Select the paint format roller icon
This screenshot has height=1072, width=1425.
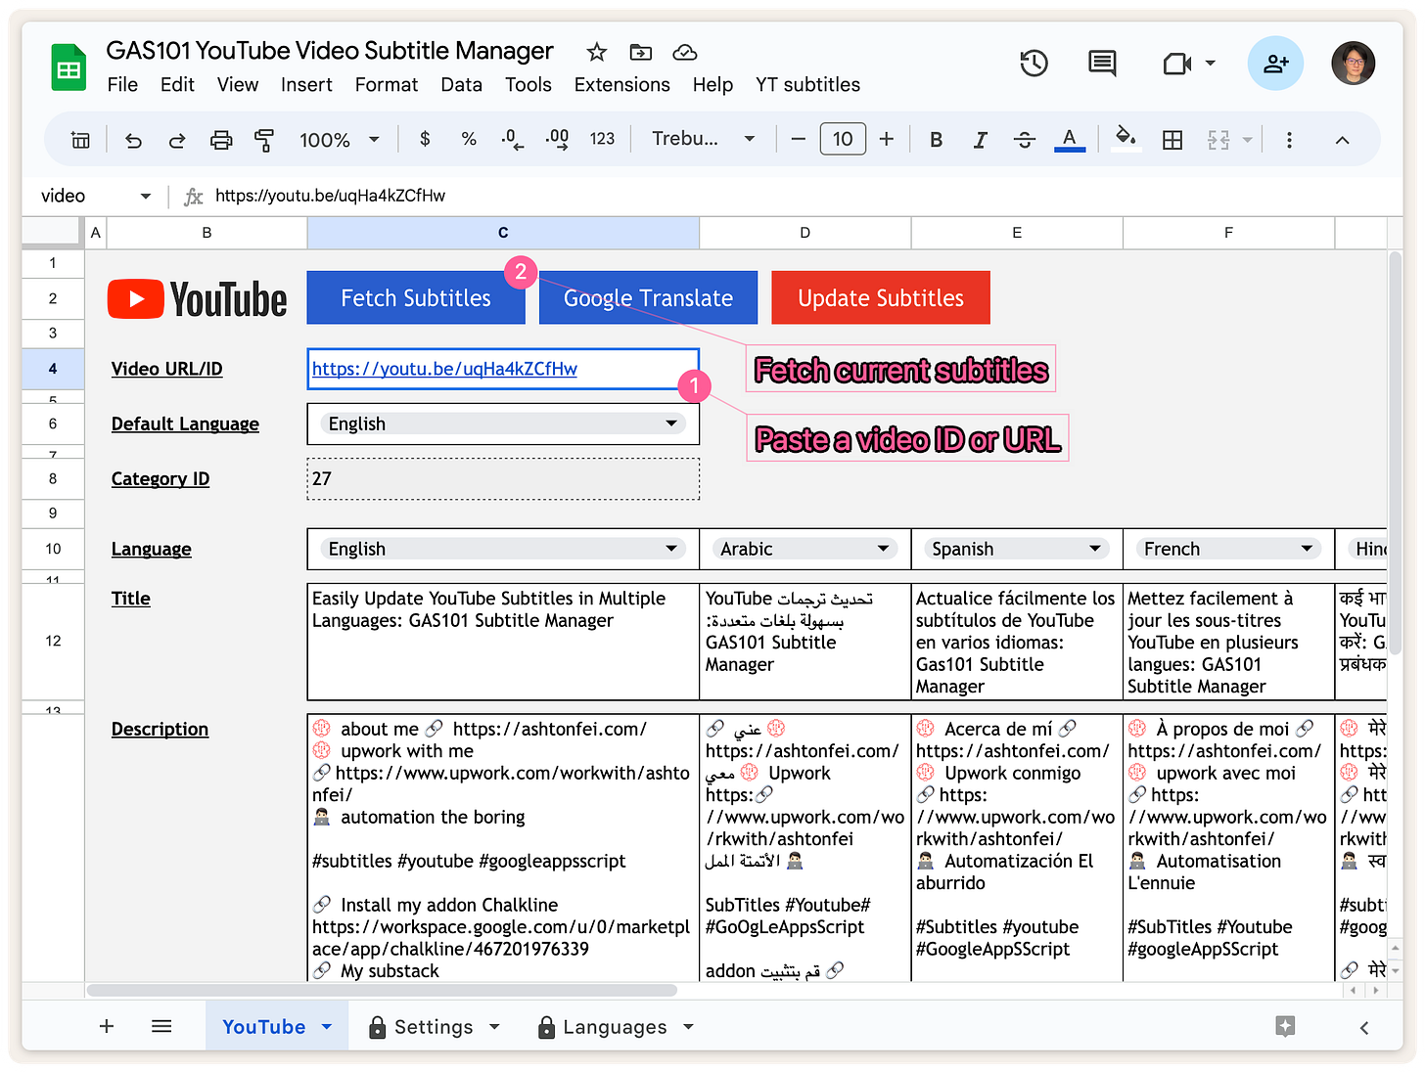[x=263, y=140]
